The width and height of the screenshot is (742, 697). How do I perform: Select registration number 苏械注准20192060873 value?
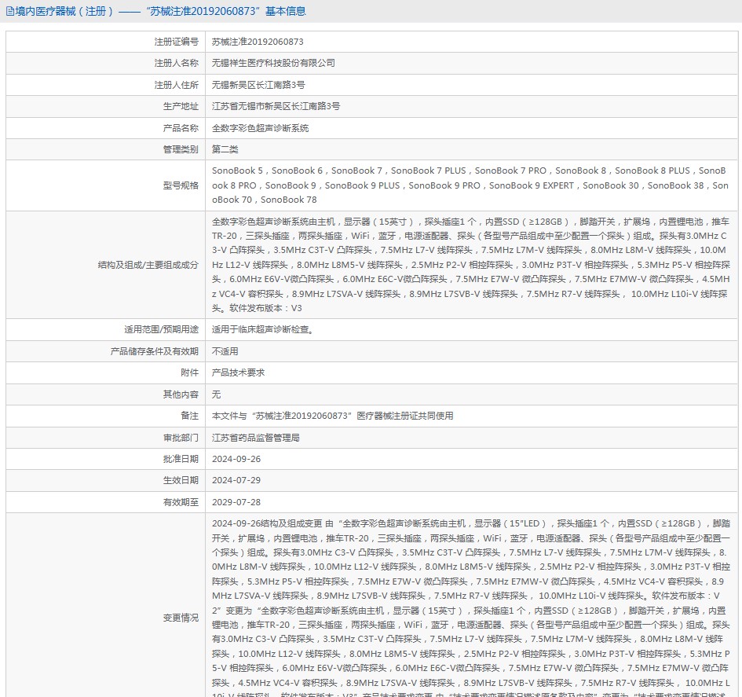coord(258,42)
